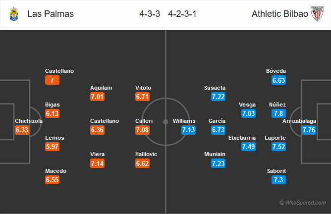
Task: Select Núñez's 7.8 rating badge
Action: 278,113
